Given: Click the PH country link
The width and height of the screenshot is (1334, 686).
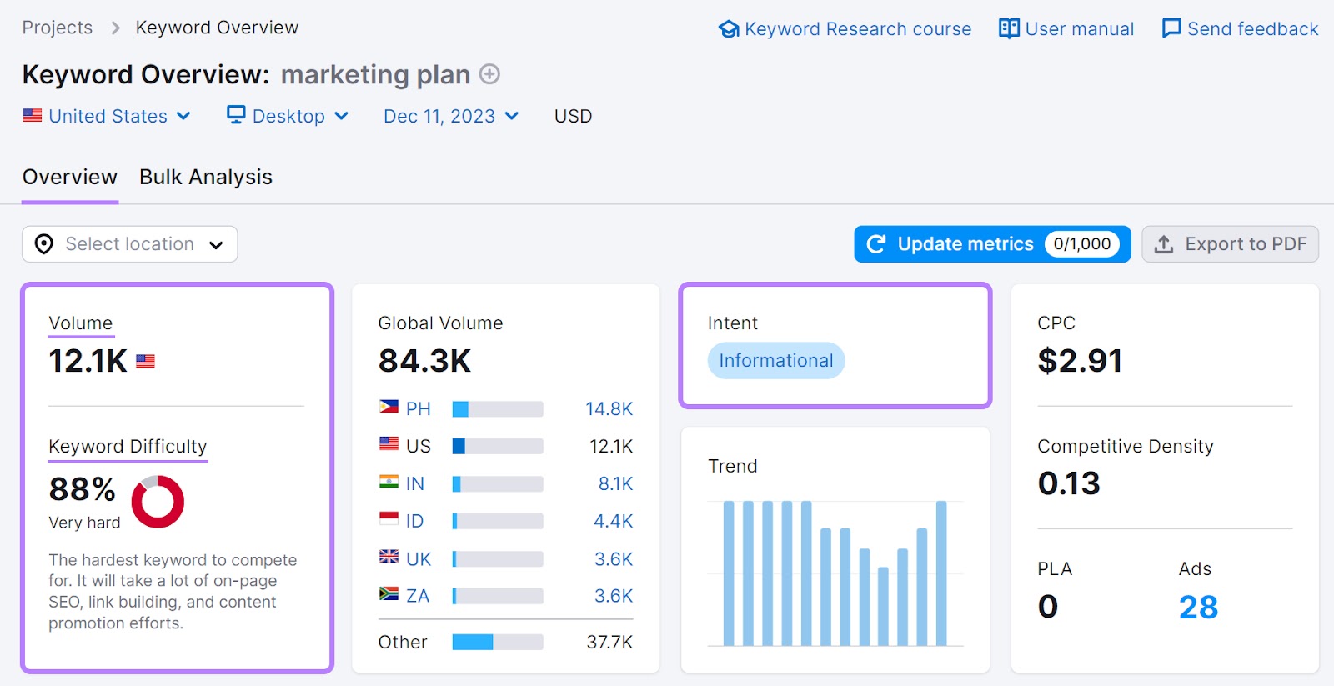Looking at the screenshot, I should click(419, 409).
